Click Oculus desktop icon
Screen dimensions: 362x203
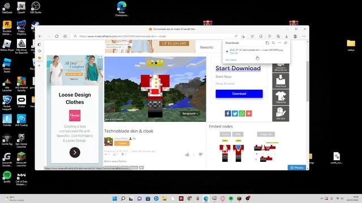(x=21, y=101)
